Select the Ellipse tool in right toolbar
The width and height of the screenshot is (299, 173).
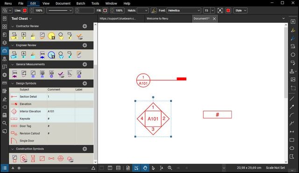[292, 148]
